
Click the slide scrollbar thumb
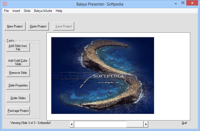tap(135, 124)
